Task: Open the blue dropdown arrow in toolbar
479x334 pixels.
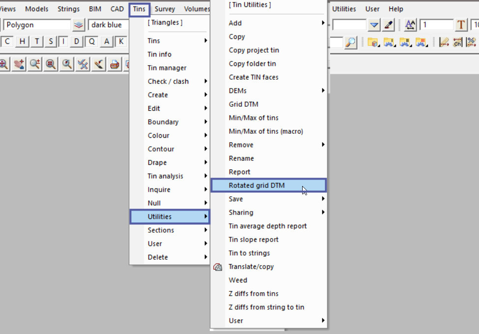Action: (x=374, y=25)
